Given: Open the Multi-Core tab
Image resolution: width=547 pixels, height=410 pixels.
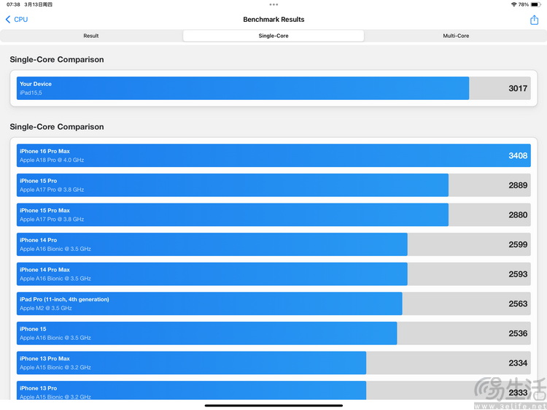Looking at the screenshot, I should [x=456, y=36].
